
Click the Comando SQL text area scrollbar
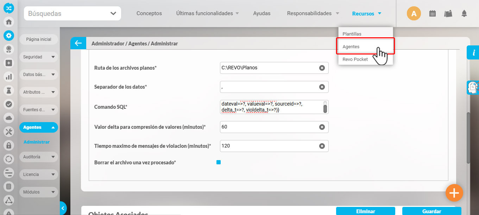point(325,107)
